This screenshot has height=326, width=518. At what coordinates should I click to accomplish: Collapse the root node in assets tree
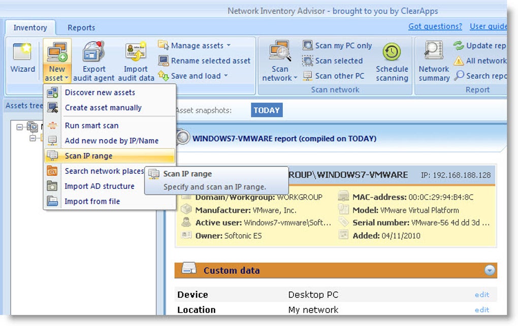19,127
